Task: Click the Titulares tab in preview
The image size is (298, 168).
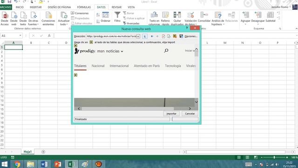Action: (x=80, y=66)
